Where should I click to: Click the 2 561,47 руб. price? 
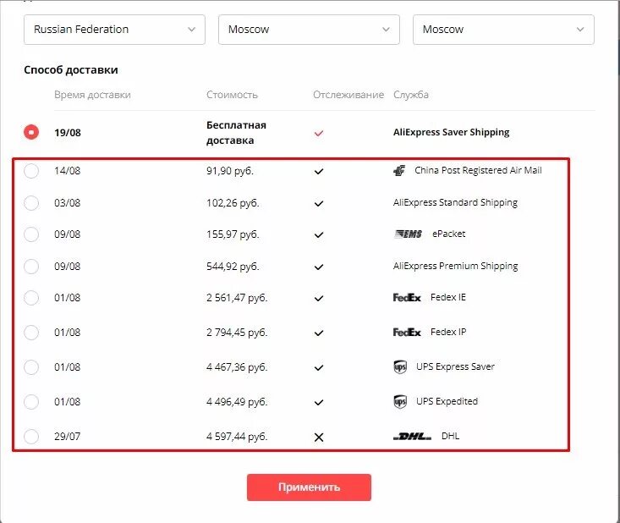[237, 298]
